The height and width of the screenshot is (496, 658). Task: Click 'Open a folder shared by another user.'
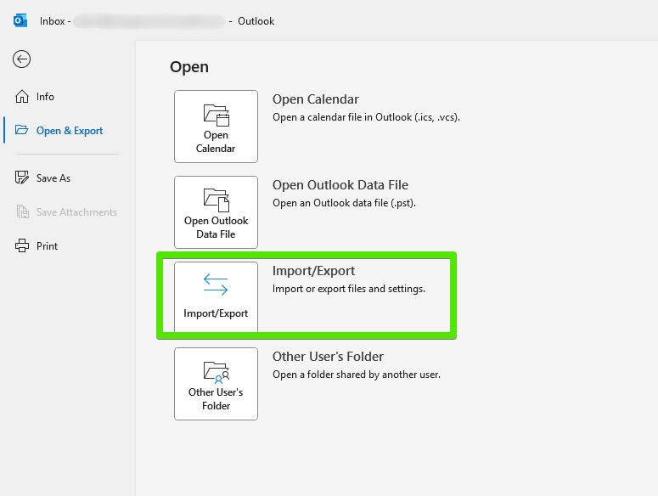(357, 375)
